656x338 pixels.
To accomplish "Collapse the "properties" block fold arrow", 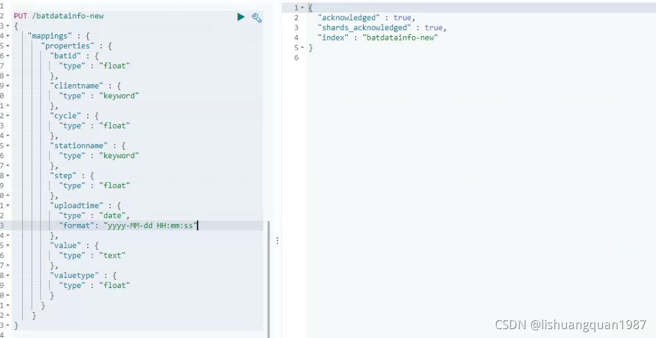I will coord(8,46).
